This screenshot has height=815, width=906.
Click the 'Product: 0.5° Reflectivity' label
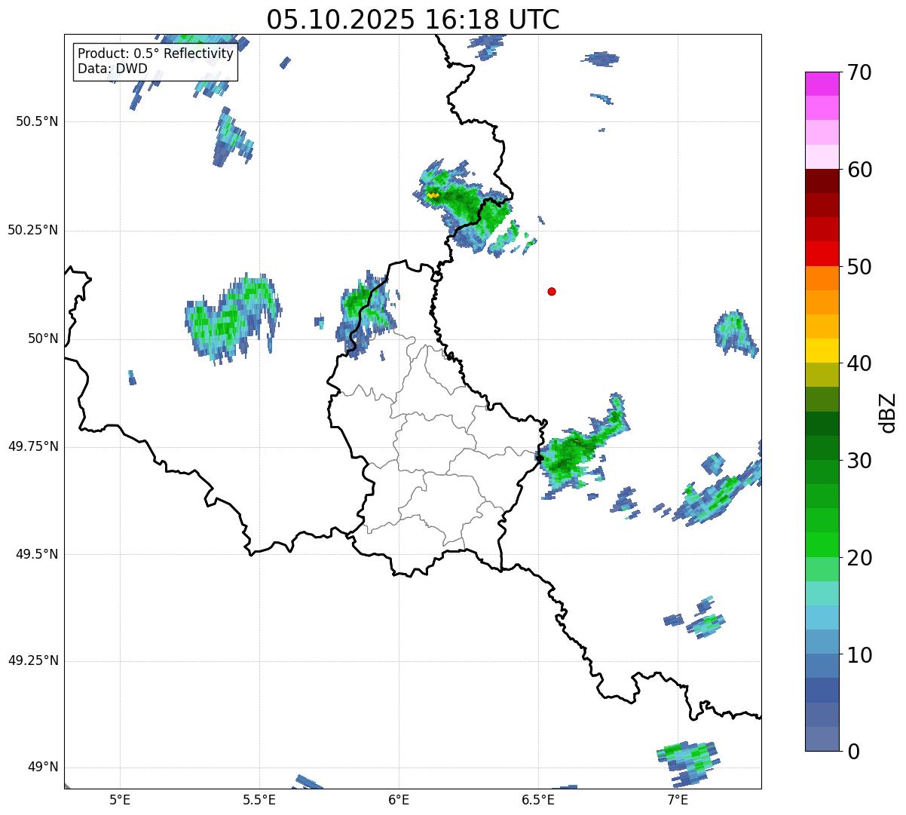coord(156,54)
